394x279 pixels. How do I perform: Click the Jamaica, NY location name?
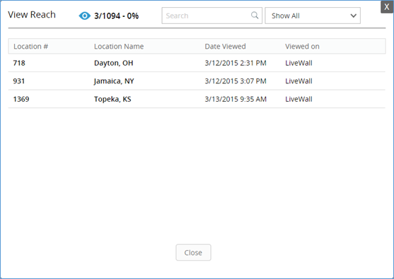click(x=114, y=81)
